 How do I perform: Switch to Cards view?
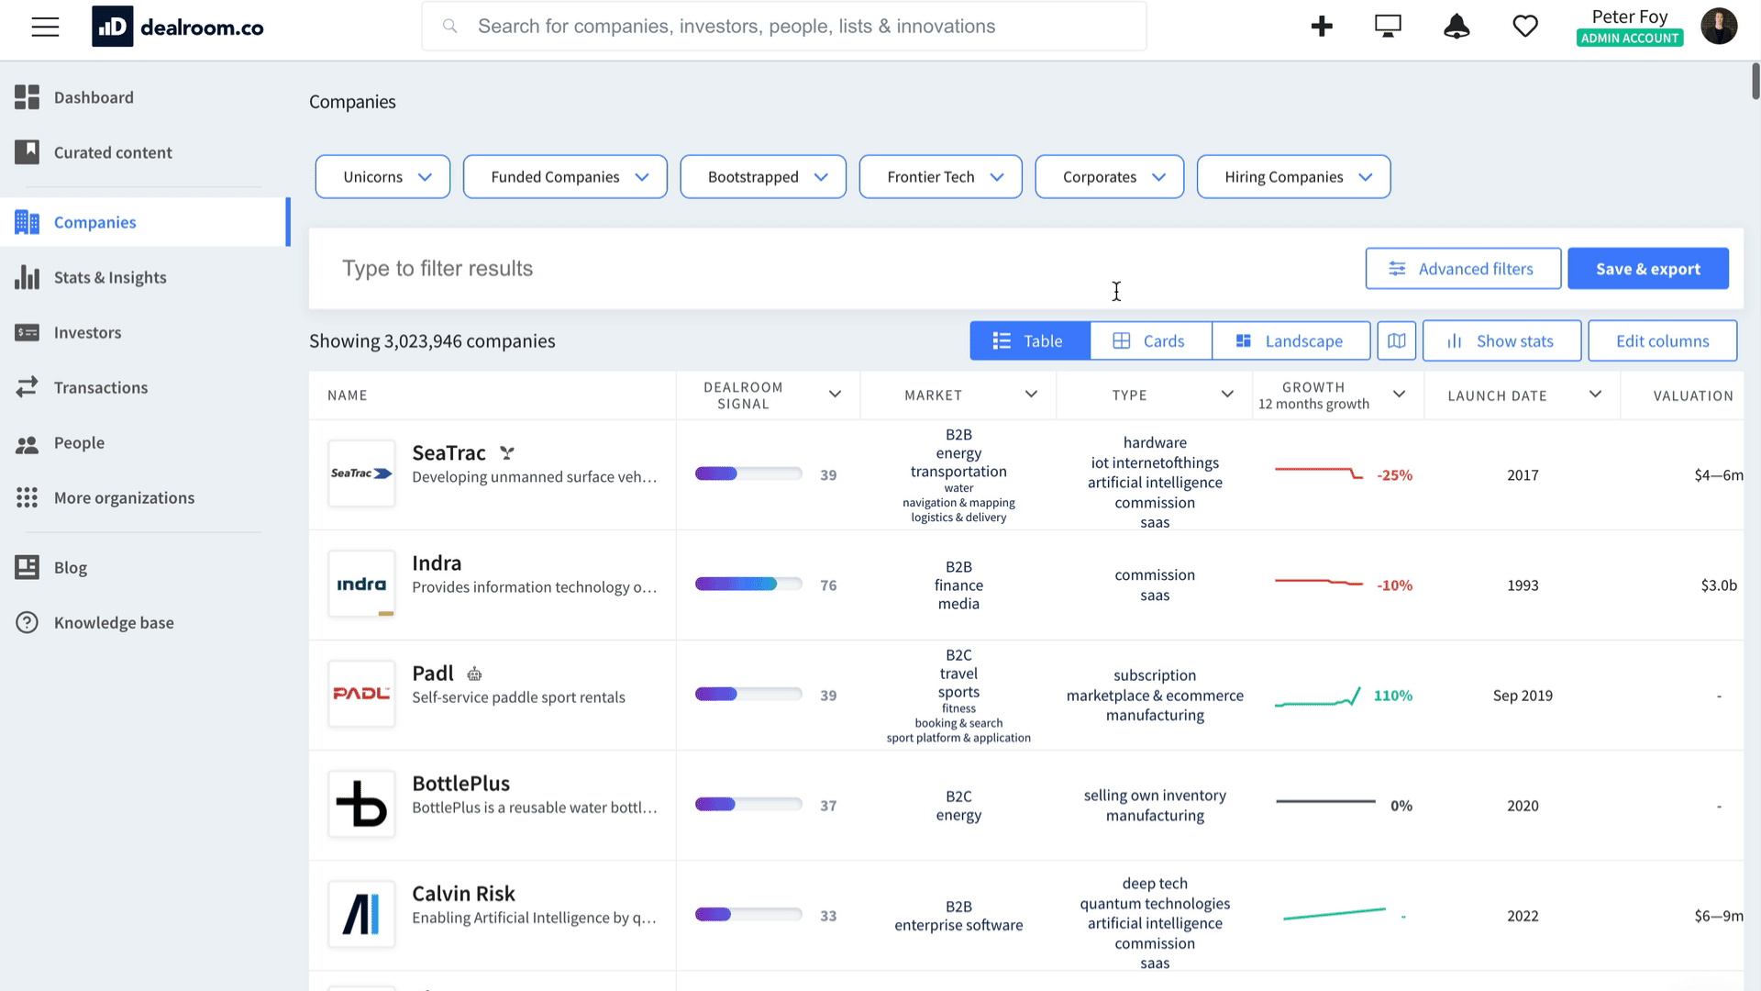[x=1151, y=340]
